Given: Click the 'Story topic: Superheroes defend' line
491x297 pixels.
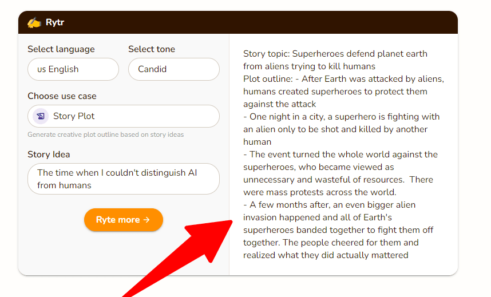Looking at the screenshot, I should pos(335,54).
